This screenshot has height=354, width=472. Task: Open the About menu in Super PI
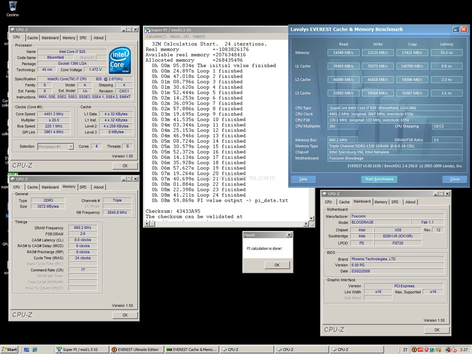click(x=179, y=36)
